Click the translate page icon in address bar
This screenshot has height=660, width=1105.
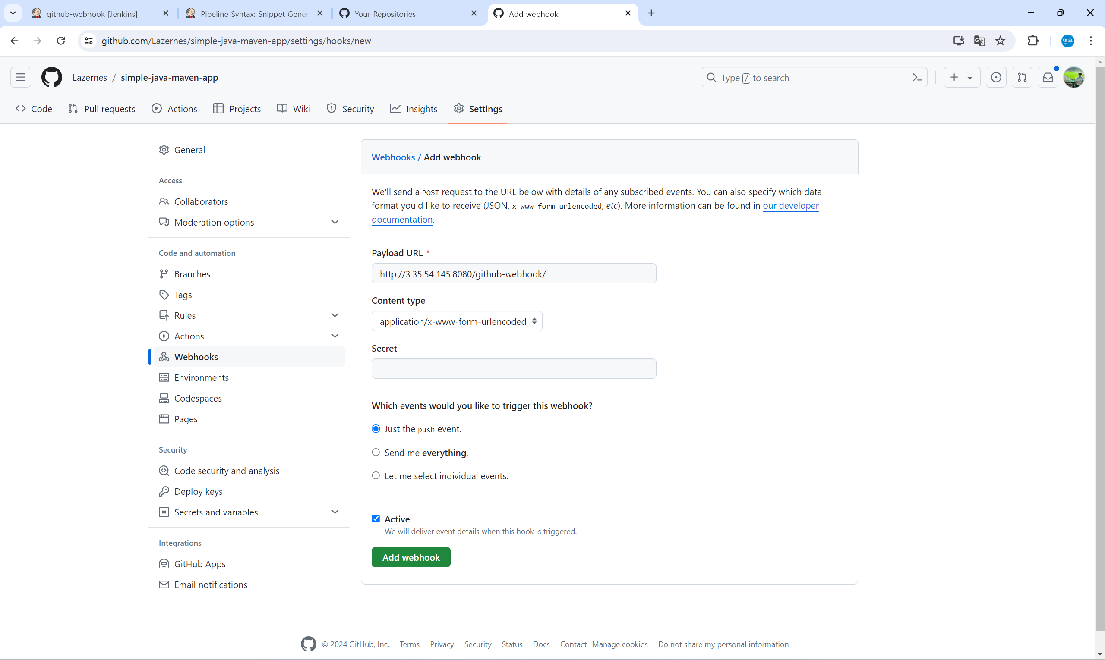(x=979, y=41)
